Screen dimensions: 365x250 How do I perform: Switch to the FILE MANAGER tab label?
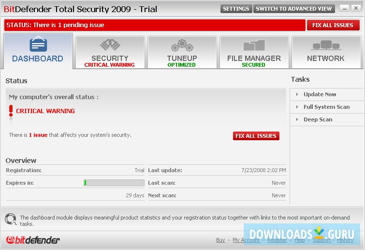(254, 58)
